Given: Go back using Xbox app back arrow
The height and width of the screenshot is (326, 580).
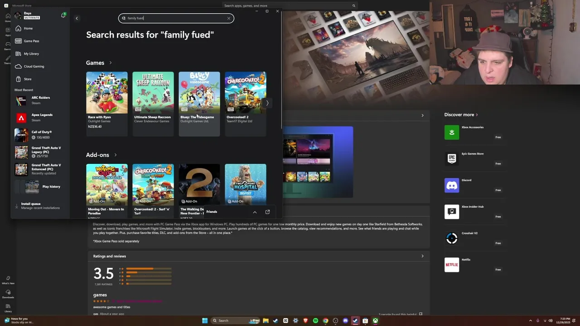Looking at the screenshot, I should [x=77, y=18].
